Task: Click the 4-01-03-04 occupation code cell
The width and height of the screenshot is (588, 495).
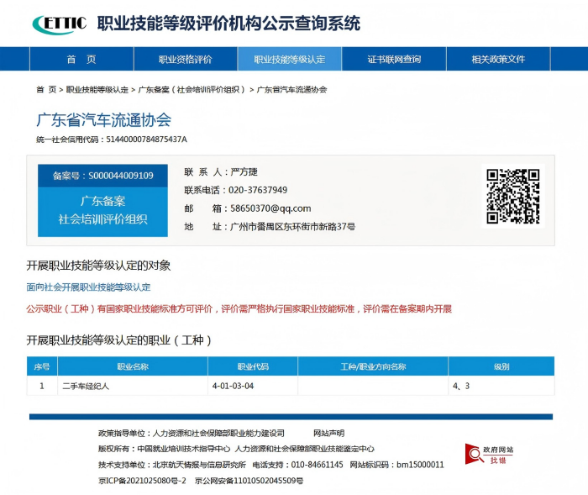Action: click(x=253, y=386)
